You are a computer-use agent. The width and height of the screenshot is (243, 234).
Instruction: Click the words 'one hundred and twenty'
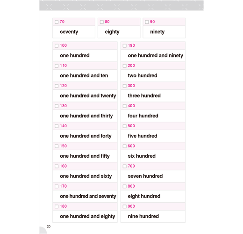[88, 95]
